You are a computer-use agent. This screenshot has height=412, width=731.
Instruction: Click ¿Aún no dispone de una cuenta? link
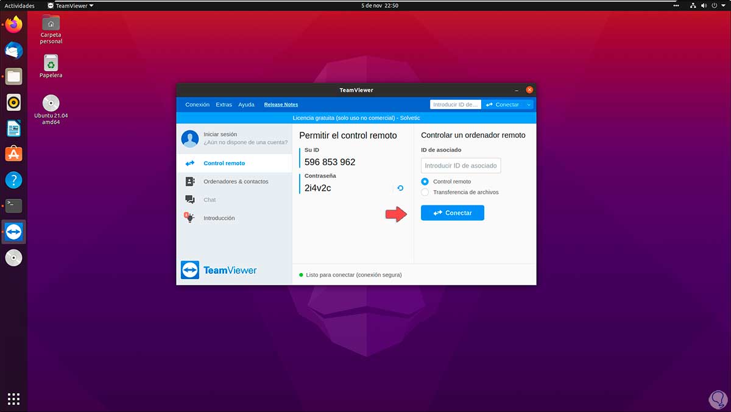point(245,143)
